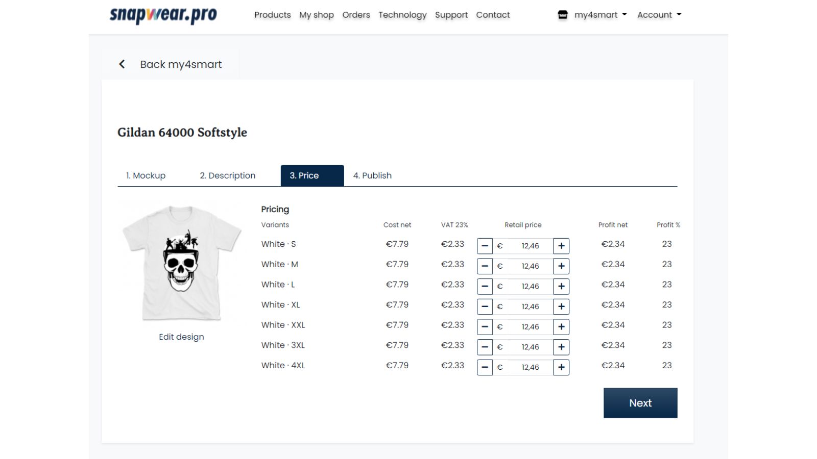Click the back arrow beside Back my4smart
817x459 pixels.
pyautogui.click(x=122, y=64)
